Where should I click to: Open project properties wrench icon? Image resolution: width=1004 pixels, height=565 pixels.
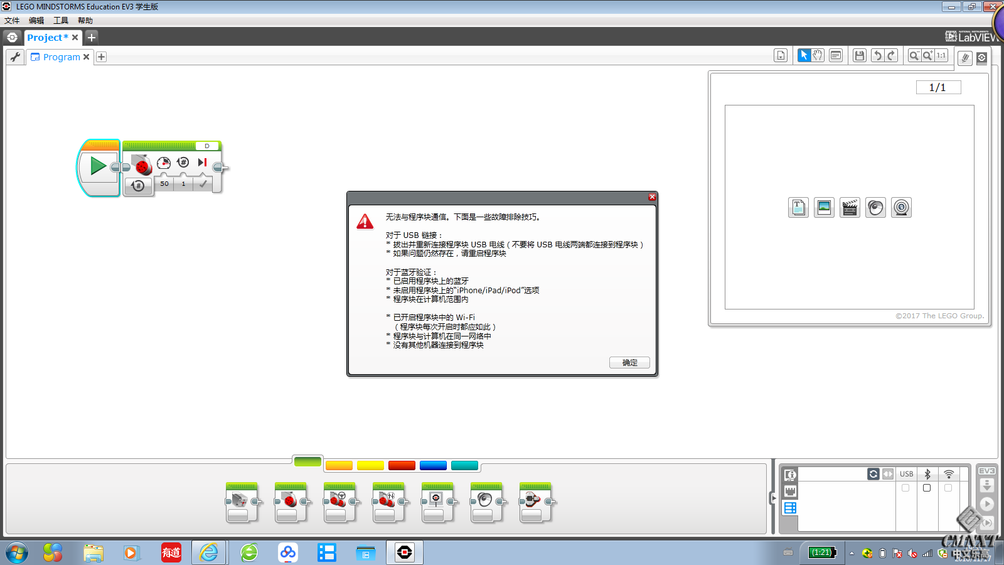15,57
